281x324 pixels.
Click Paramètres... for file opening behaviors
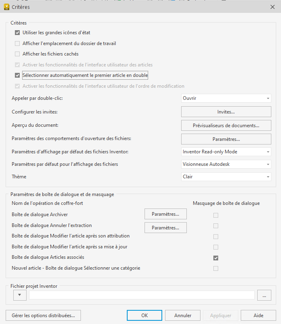(x=226, y=139)
